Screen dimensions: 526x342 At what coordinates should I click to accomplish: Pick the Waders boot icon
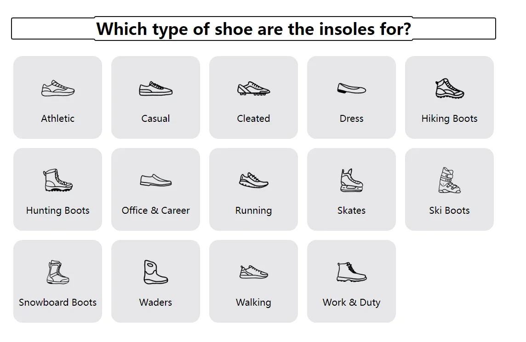pyautogui.click(x=155, y=272)
